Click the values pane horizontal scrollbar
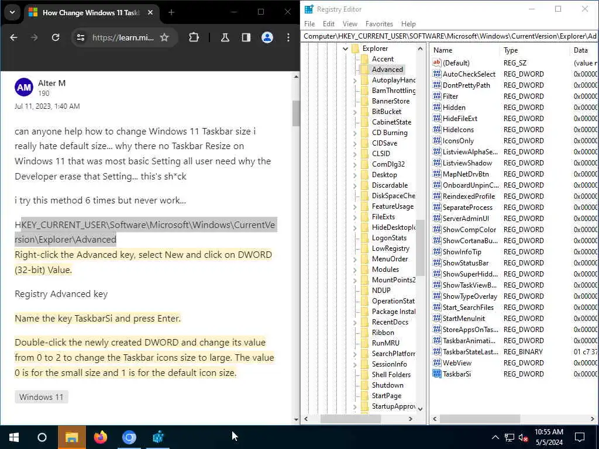The width and height of the screenshot is (599, 449). 480,419
